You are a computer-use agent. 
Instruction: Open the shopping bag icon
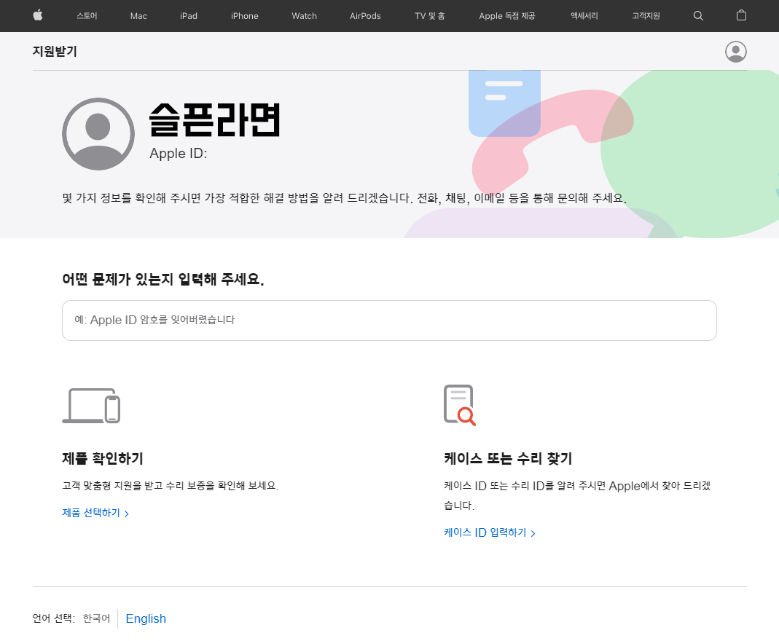tap(741, 15)
